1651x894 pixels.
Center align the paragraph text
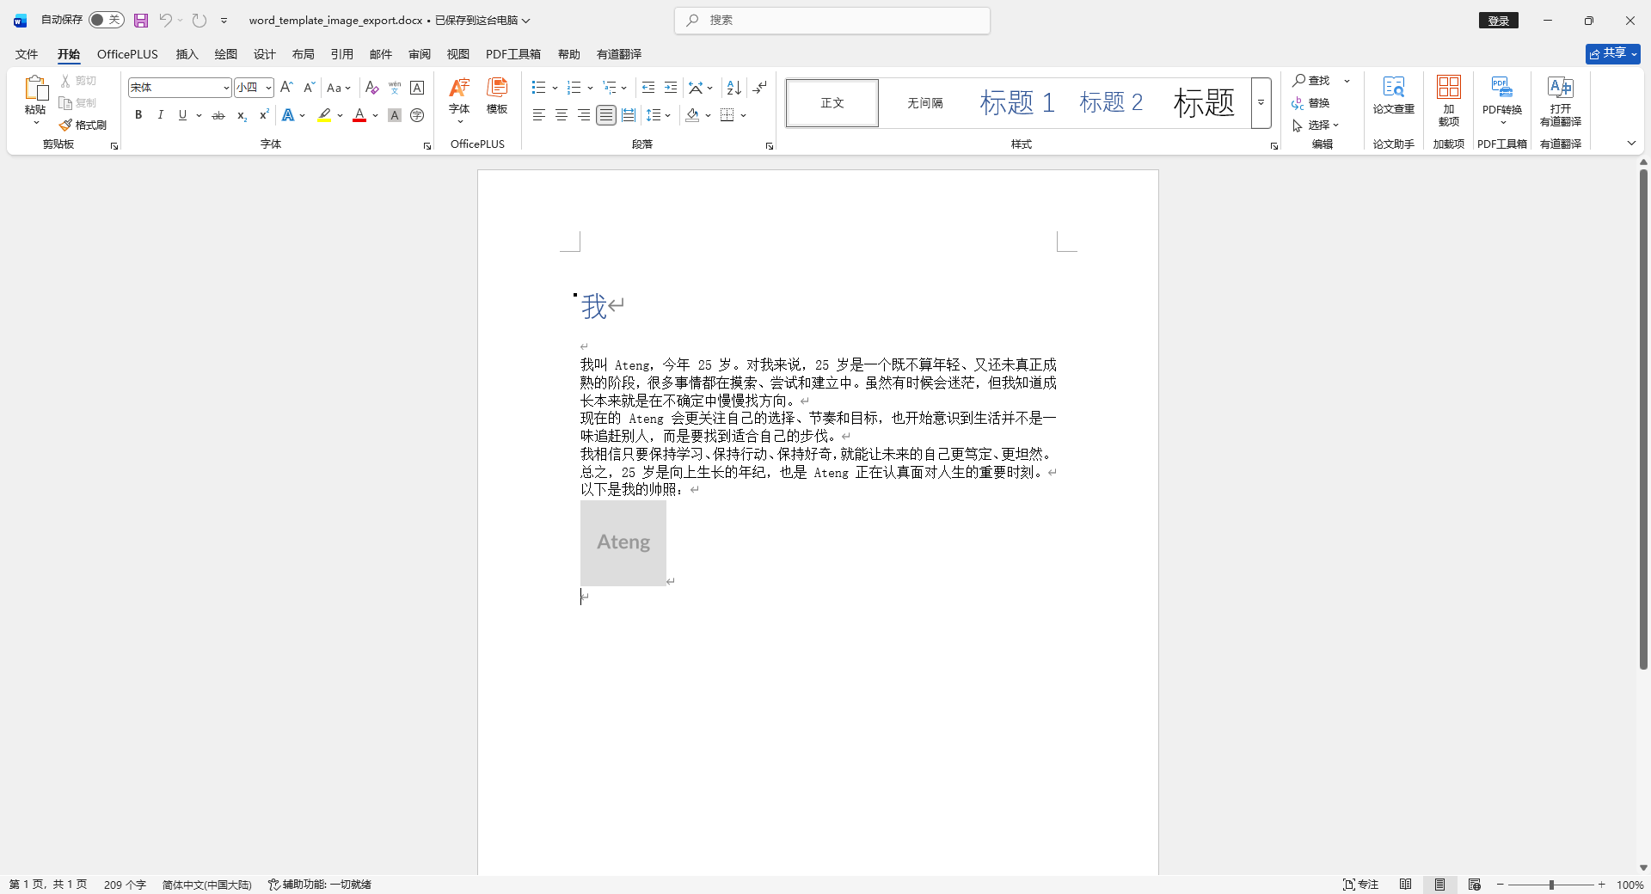562,115
